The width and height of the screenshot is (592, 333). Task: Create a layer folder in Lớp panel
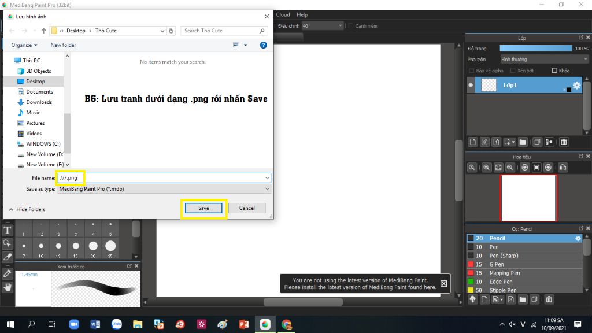coord(523,142)
